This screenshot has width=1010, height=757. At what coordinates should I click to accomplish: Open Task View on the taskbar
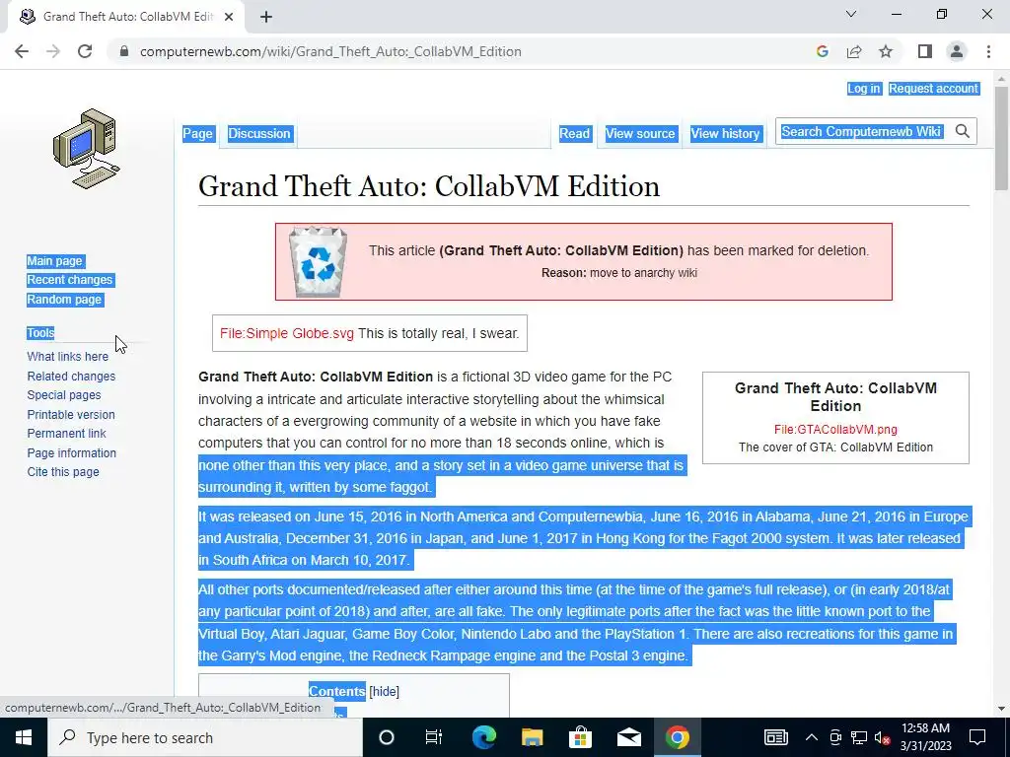(x=434, y=737)
